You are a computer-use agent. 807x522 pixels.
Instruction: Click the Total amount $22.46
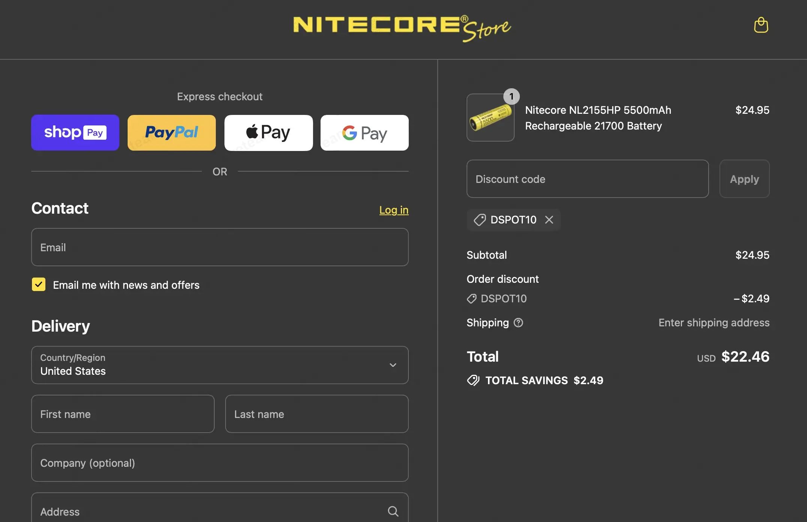point(745,356)
